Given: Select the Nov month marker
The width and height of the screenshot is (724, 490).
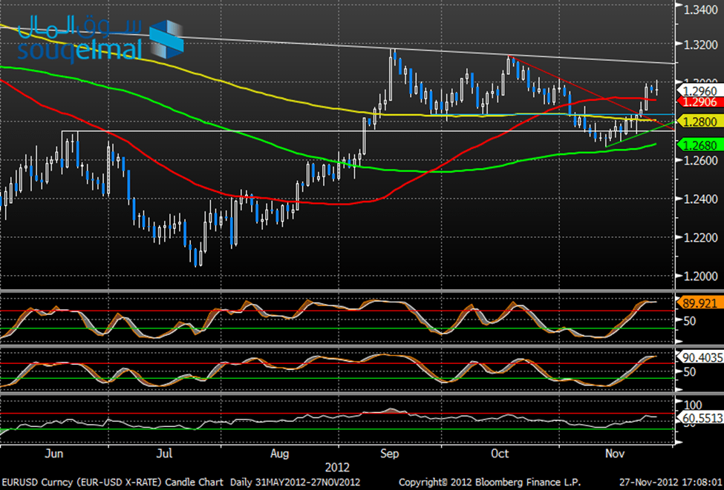Looking at the screenshot, I should pos(613,451).
